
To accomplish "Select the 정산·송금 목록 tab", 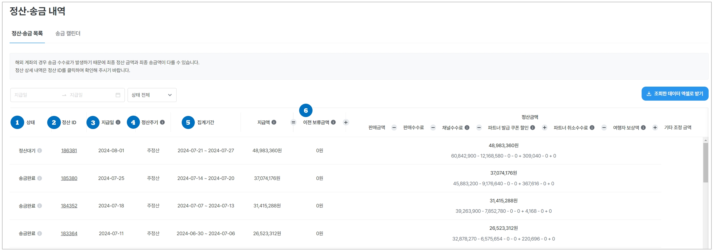I will click(27, 34).
